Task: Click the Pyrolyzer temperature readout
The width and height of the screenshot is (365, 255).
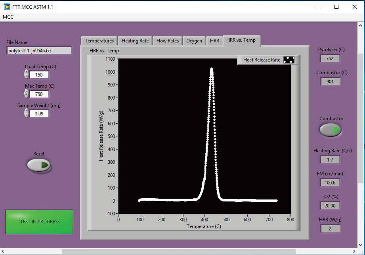Action: pos(330,59)
